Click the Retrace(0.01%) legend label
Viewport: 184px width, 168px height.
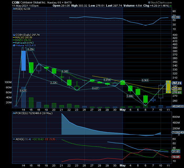click(24, 43)
